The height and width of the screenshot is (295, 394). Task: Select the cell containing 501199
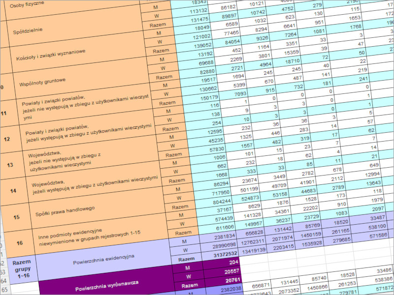coord(245,189)
